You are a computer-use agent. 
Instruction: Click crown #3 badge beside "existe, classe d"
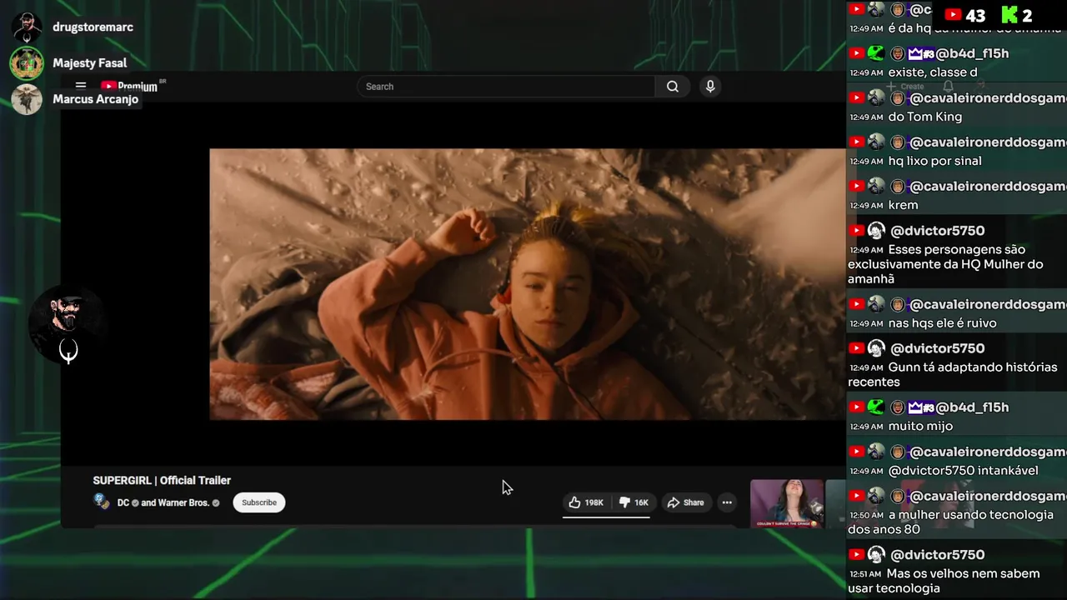tap(921, 53)
